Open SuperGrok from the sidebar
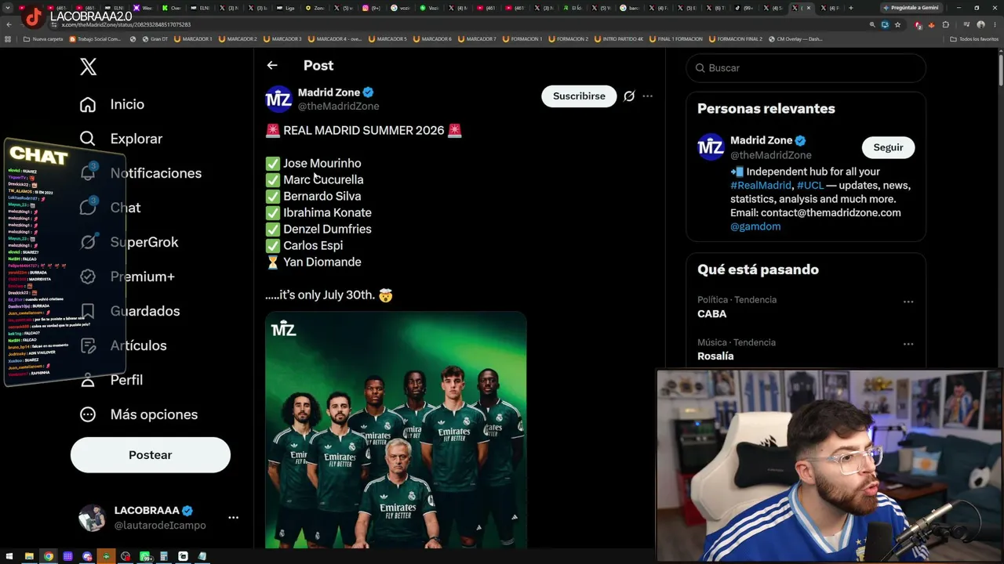This screenshot has height=564, width=1004. (x=129, y=242)
